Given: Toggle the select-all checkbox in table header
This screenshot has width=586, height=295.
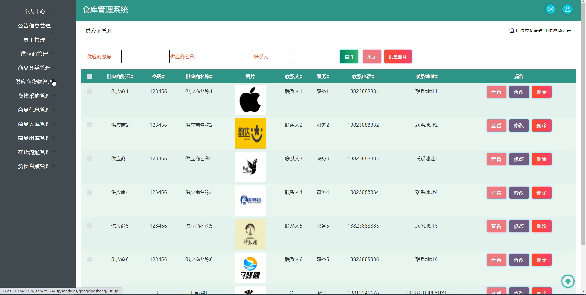Looking at the screenshot, I should 90,76.
